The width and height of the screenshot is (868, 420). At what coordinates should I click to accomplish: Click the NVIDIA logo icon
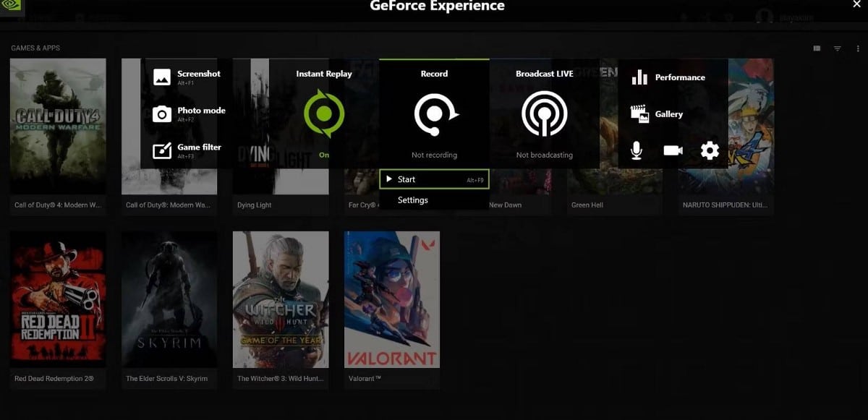(x=12, y=6)
